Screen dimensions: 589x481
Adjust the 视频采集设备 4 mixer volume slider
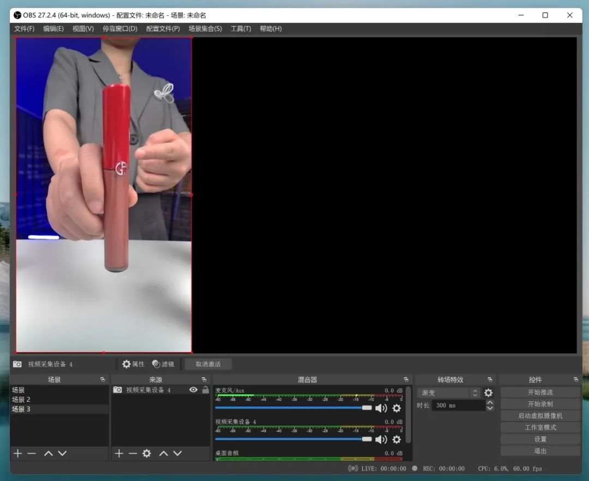(x=293, y=439)
